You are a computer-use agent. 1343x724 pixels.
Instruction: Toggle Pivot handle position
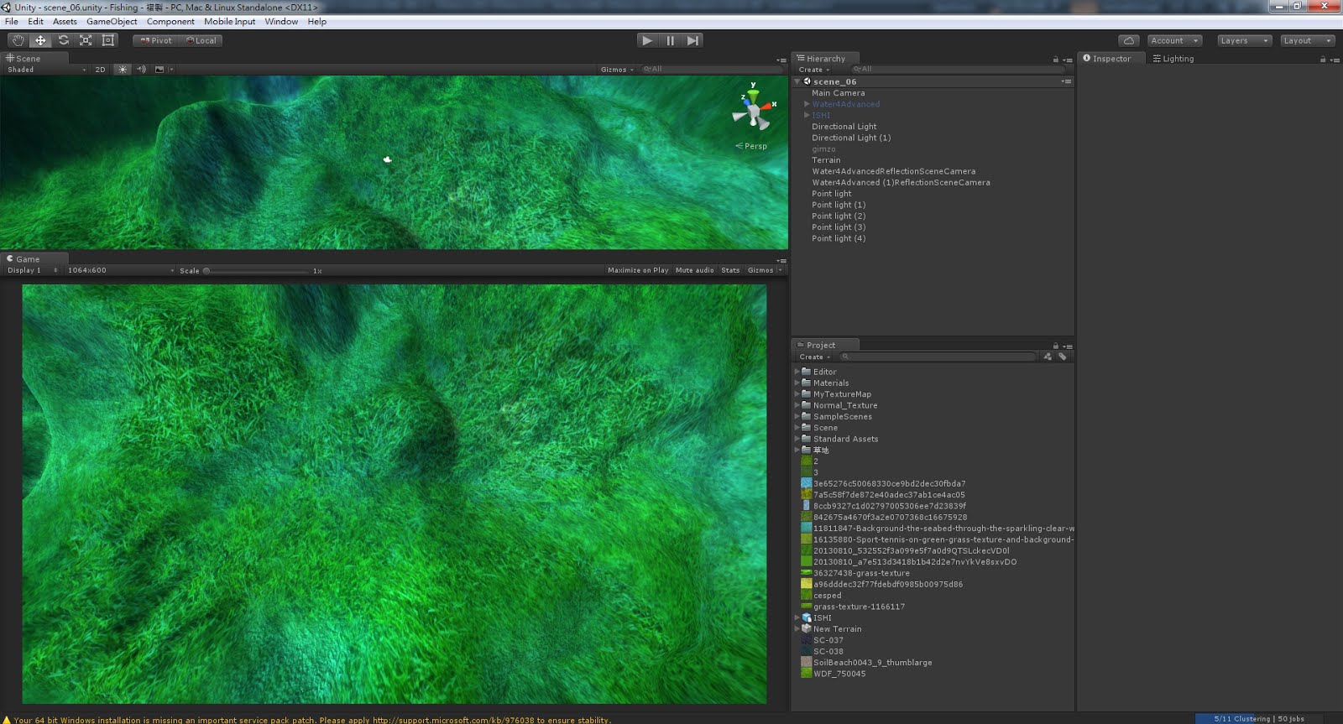(156, 40)
